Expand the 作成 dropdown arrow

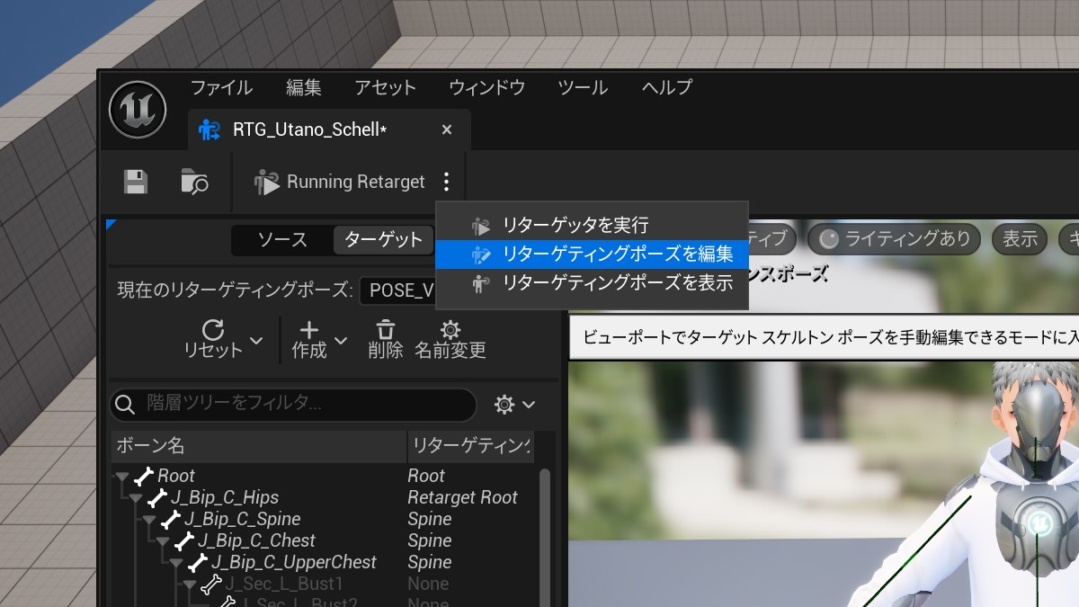click(x=341, y=340)
